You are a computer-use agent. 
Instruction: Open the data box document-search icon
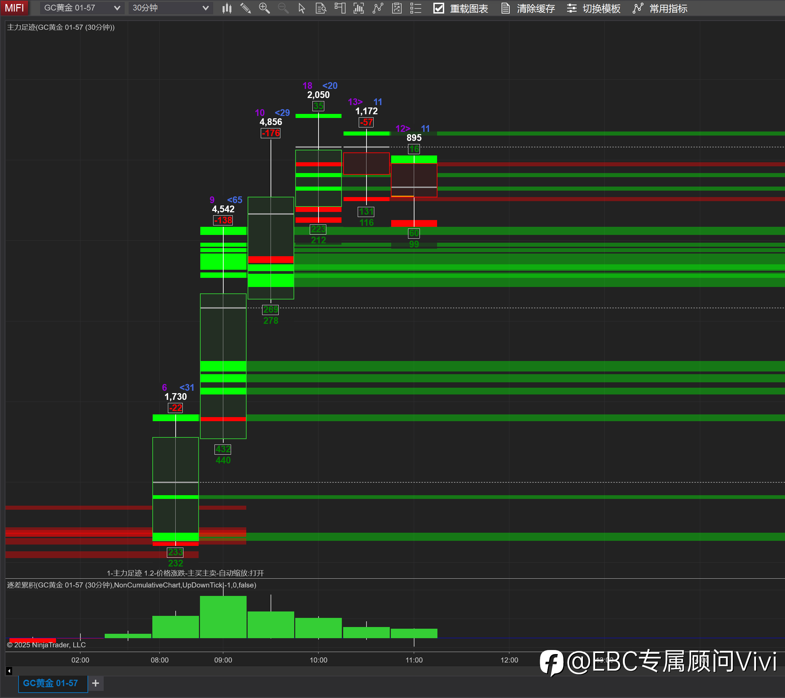coord(321,8)
